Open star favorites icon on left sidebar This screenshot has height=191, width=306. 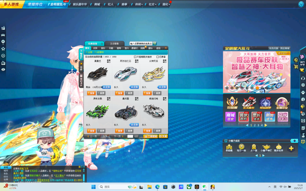coord(3,49)
